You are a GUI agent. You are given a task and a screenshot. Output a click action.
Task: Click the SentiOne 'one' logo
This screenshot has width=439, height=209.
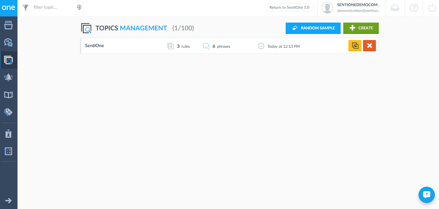tap(8, 8)
